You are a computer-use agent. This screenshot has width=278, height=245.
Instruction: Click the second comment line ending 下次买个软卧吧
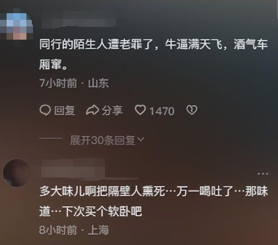[x=90, y=211]
